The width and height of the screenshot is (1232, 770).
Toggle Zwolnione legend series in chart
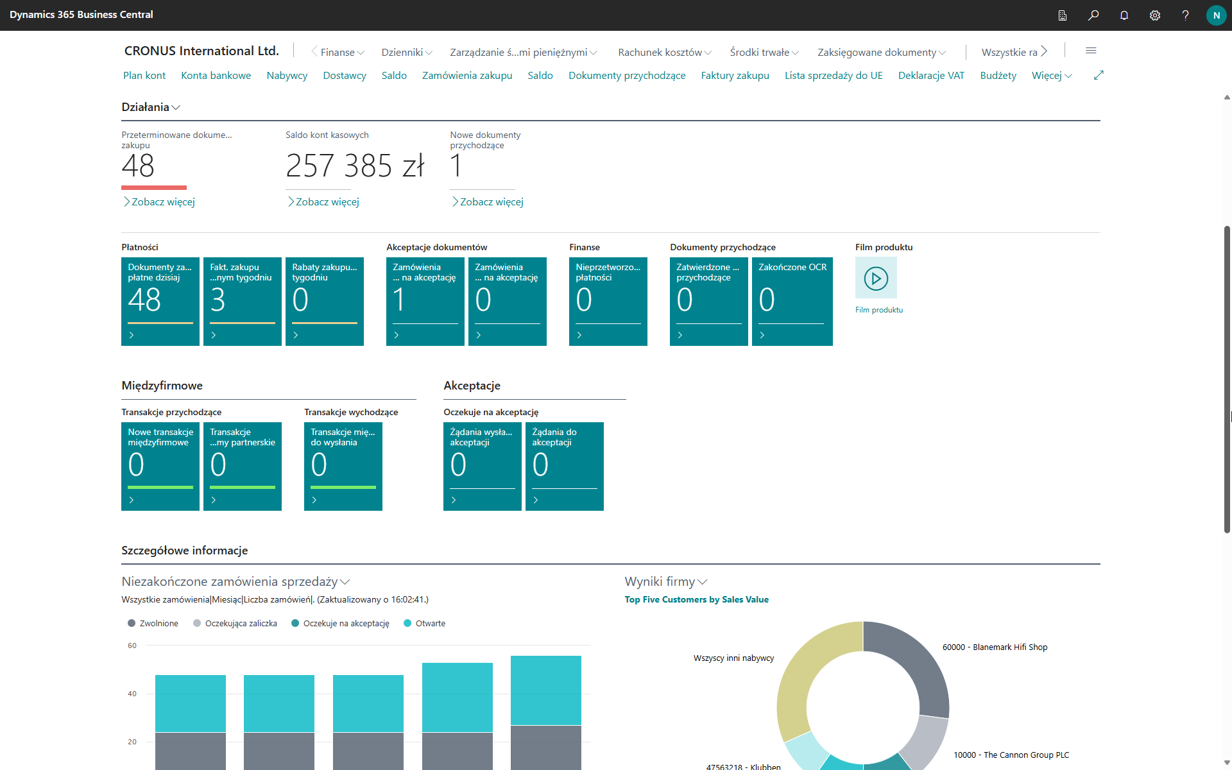point(153,623)
